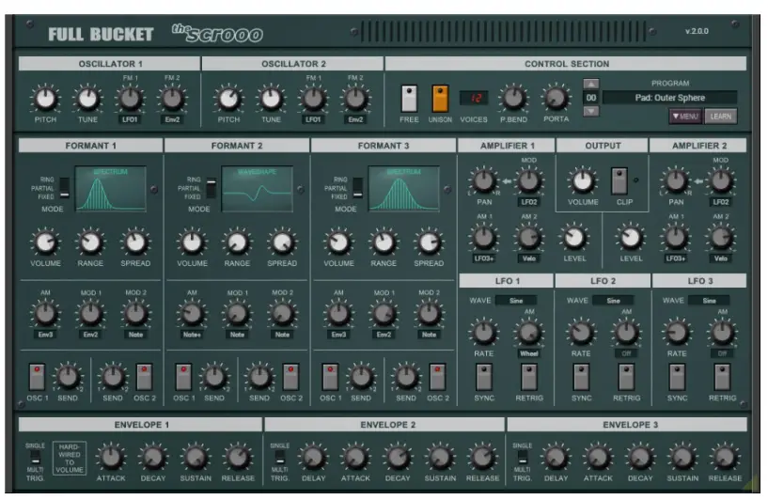Viewport: 768px width, 500px height.
Task: Open the LFO 1 WAVE Sine selector
Action: pos(516,301)
